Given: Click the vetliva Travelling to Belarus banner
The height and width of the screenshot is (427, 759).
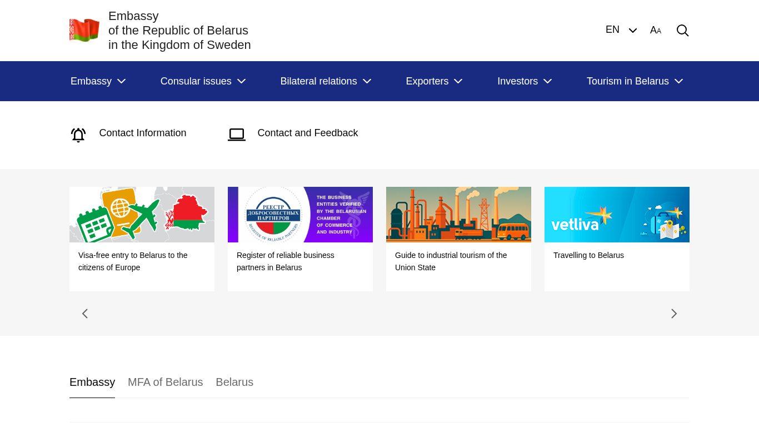Looking at the screenshot, I should click(x=617, y=215).
